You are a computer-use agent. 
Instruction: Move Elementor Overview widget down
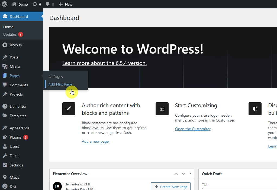click(x=183, y=174)
